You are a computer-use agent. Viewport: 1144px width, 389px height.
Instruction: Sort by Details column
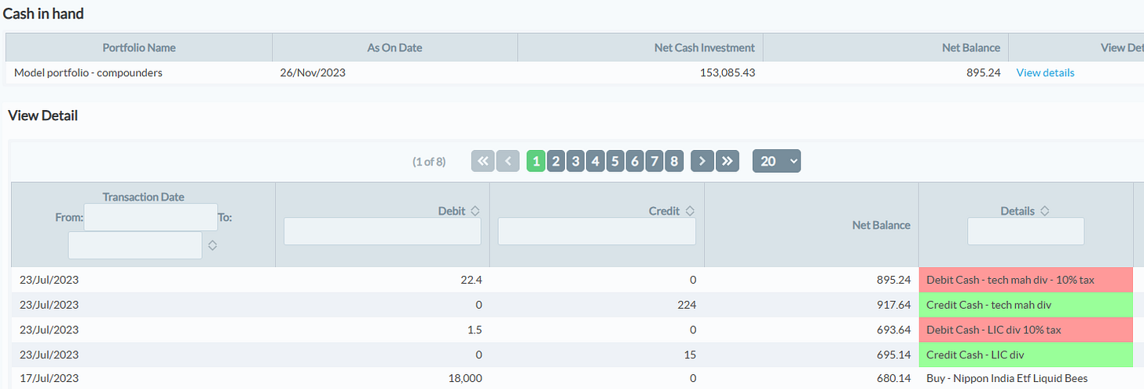coord(1045,211)
